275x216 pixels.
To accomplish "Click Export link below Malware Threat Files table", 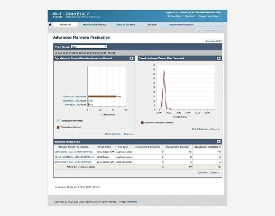I will [x=216, y=173].
